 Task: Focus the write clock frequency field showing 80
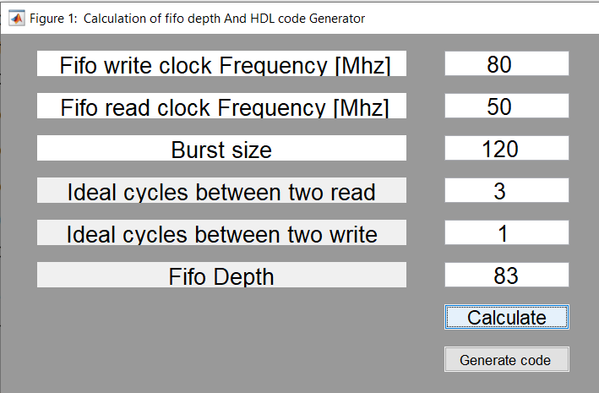point(507,63)
